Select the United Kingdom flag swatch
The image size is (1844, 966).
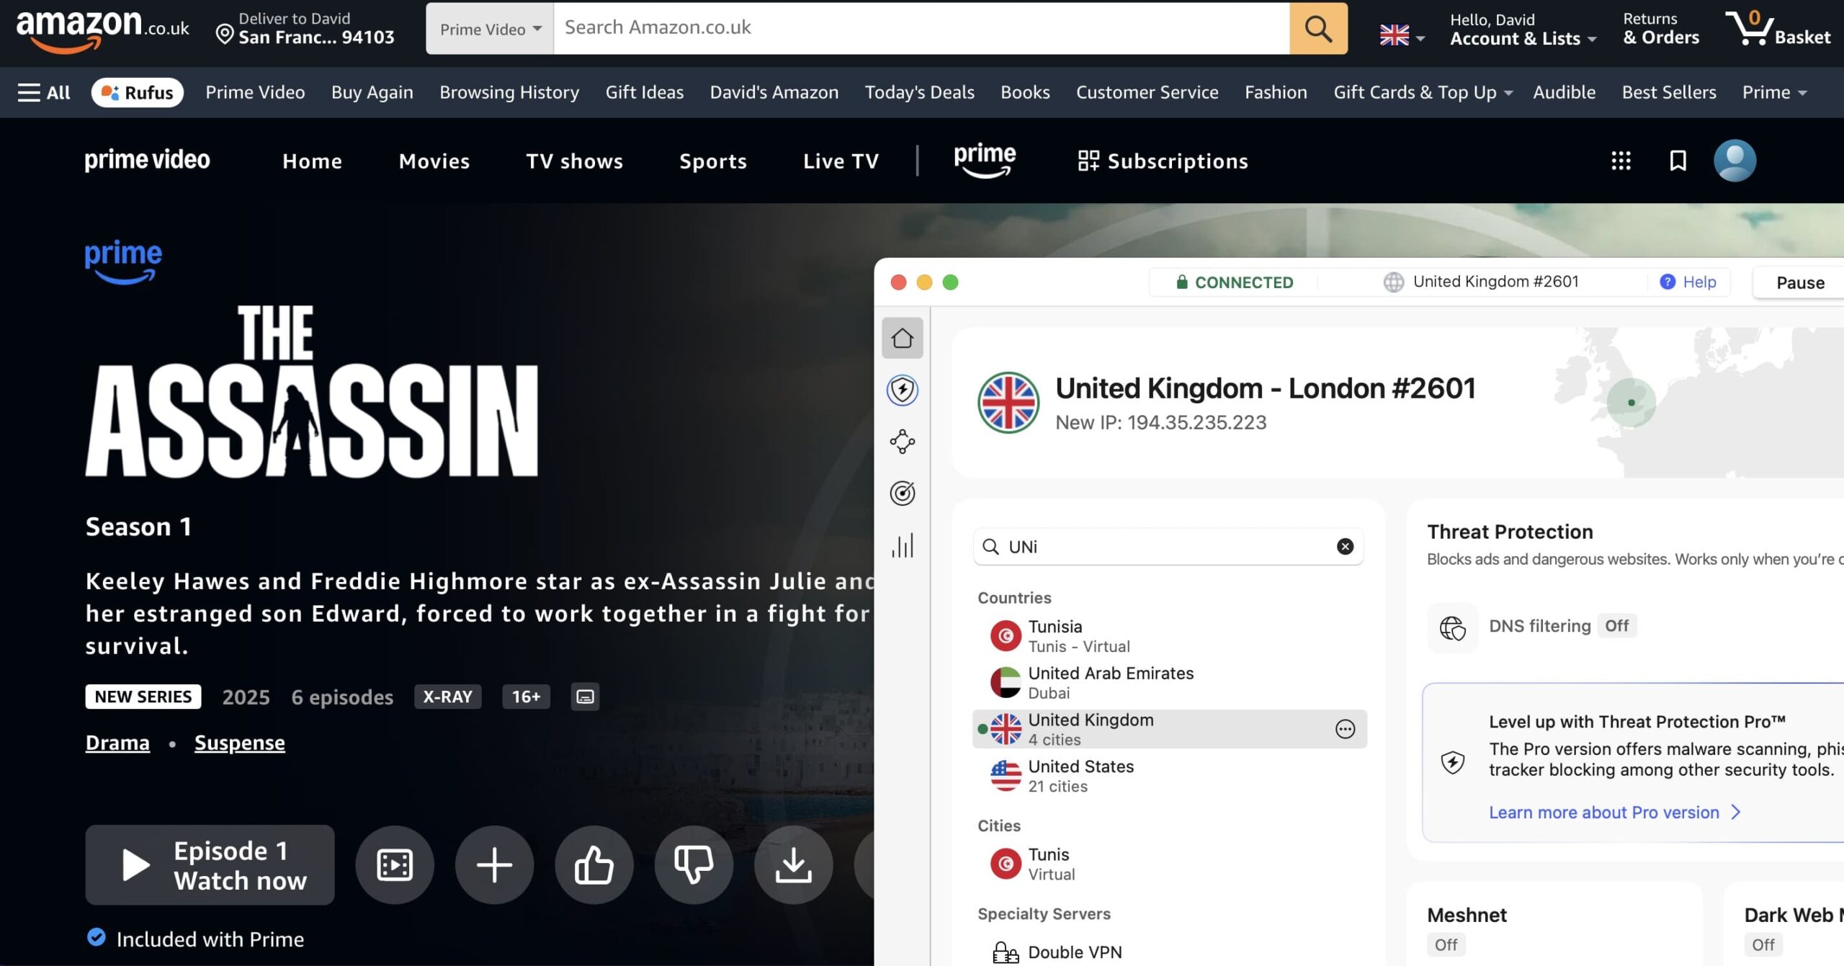click(1007, 728)
